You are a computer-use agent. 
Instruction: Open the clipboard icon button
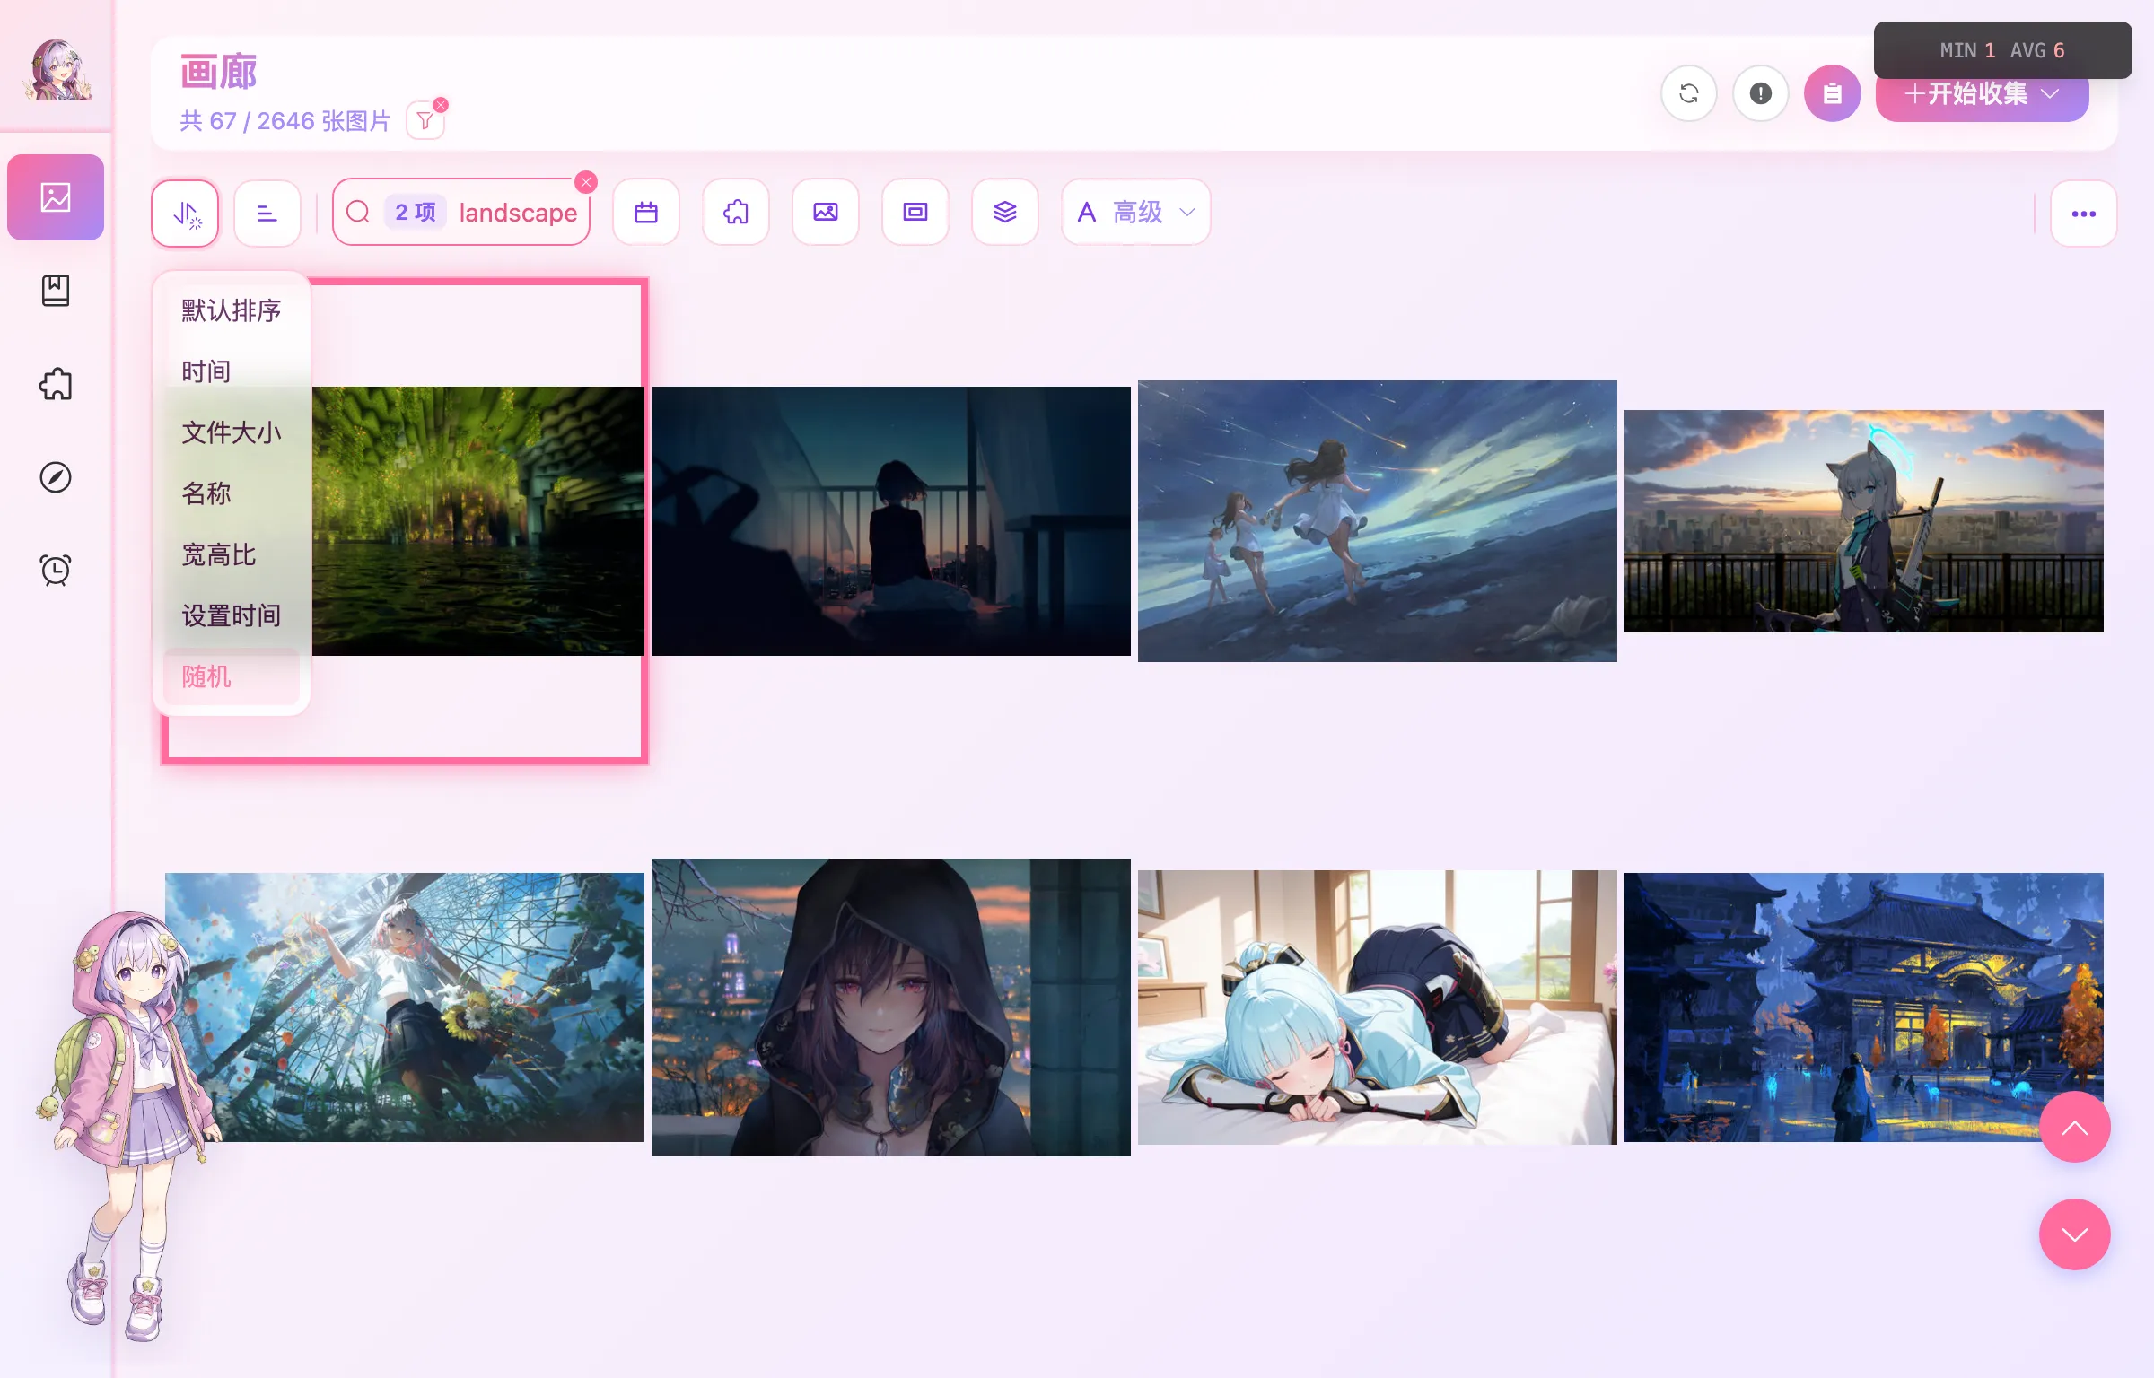tap(1833, 93)
